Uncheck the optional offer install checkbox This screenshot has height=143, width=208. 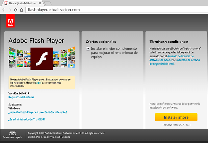(x=88, y=49)
